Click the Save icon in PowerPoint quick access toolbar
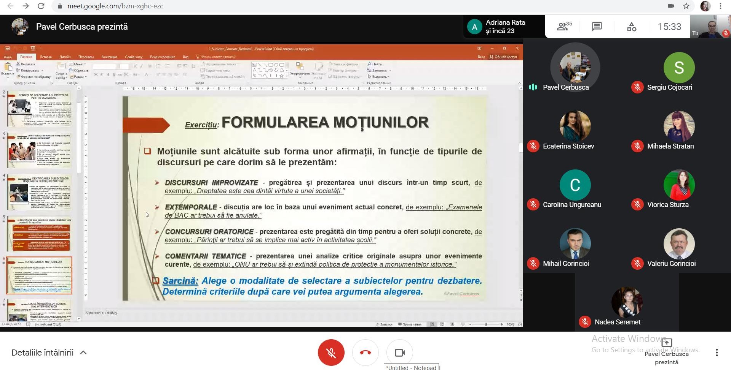Screen dimensions: 731x370 7,48
